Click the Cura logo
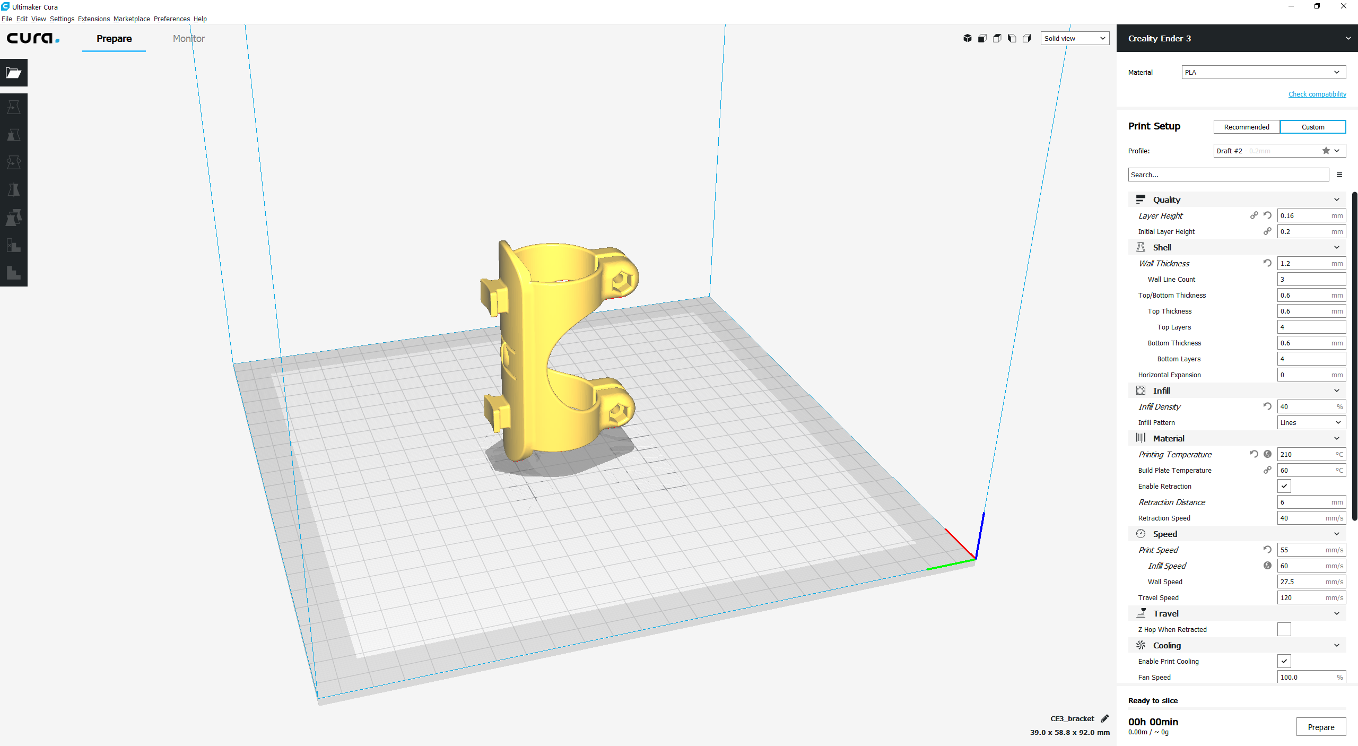Viewport: 1358px width, 746px height. 33,38
